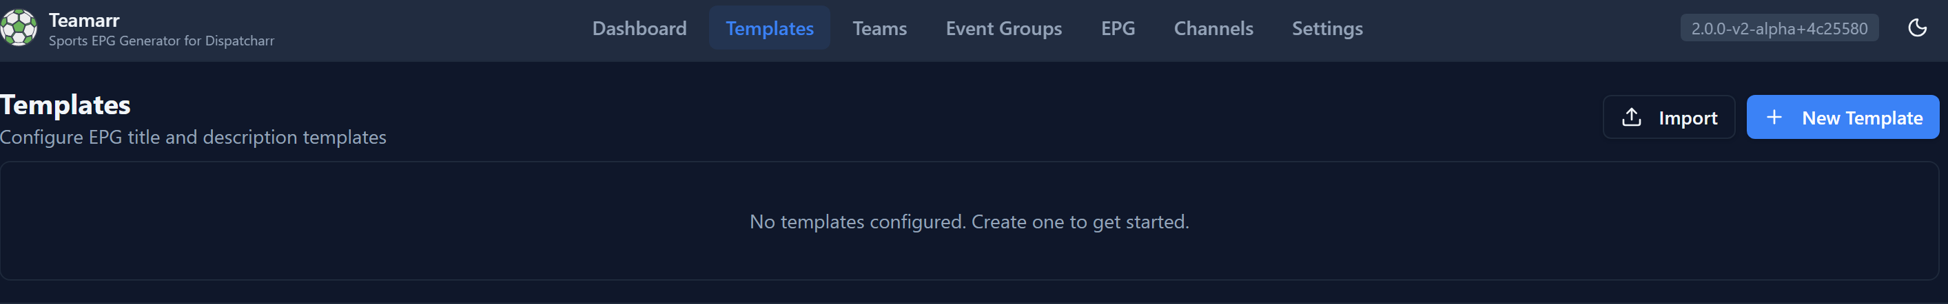Click the 'No templates configured' message
The height and width of the screenshot is (304, 1948).
pos(857,221)
